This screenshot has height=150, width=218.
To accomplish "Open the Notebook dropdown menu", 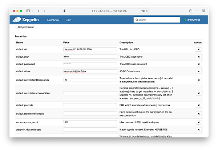I will [54, 20].
